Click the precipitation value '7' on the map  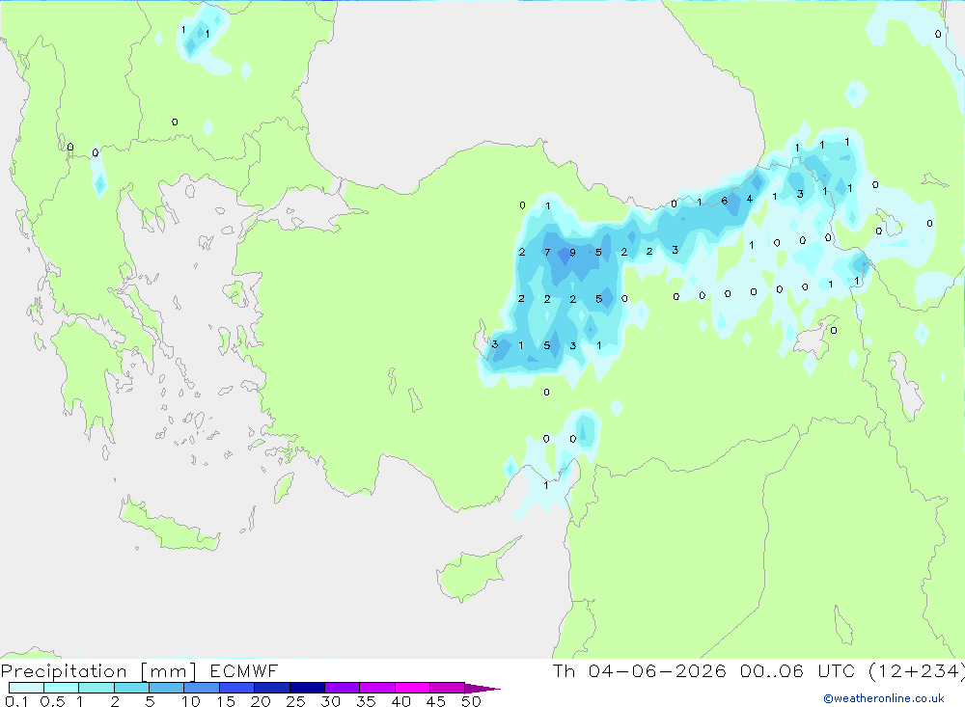tap(547, 253)
